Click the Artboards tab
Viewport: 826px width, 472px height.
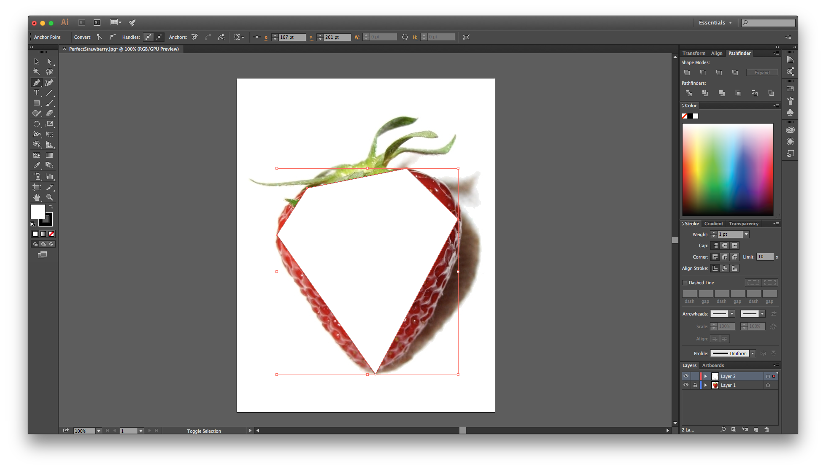(713, 365)
